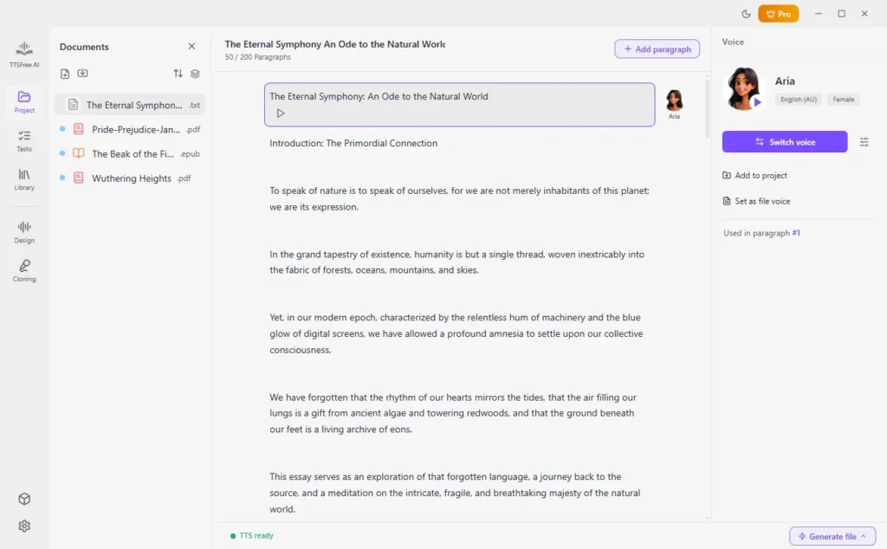Select paragraph starting 'In the grand tapestry'

click(457, 262)
